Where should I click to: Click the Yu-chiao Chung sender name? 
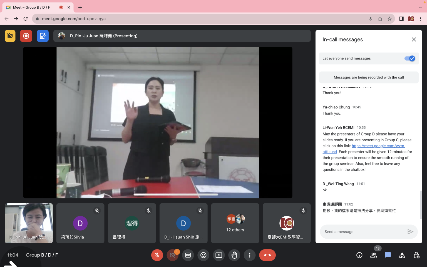point(336,107)
